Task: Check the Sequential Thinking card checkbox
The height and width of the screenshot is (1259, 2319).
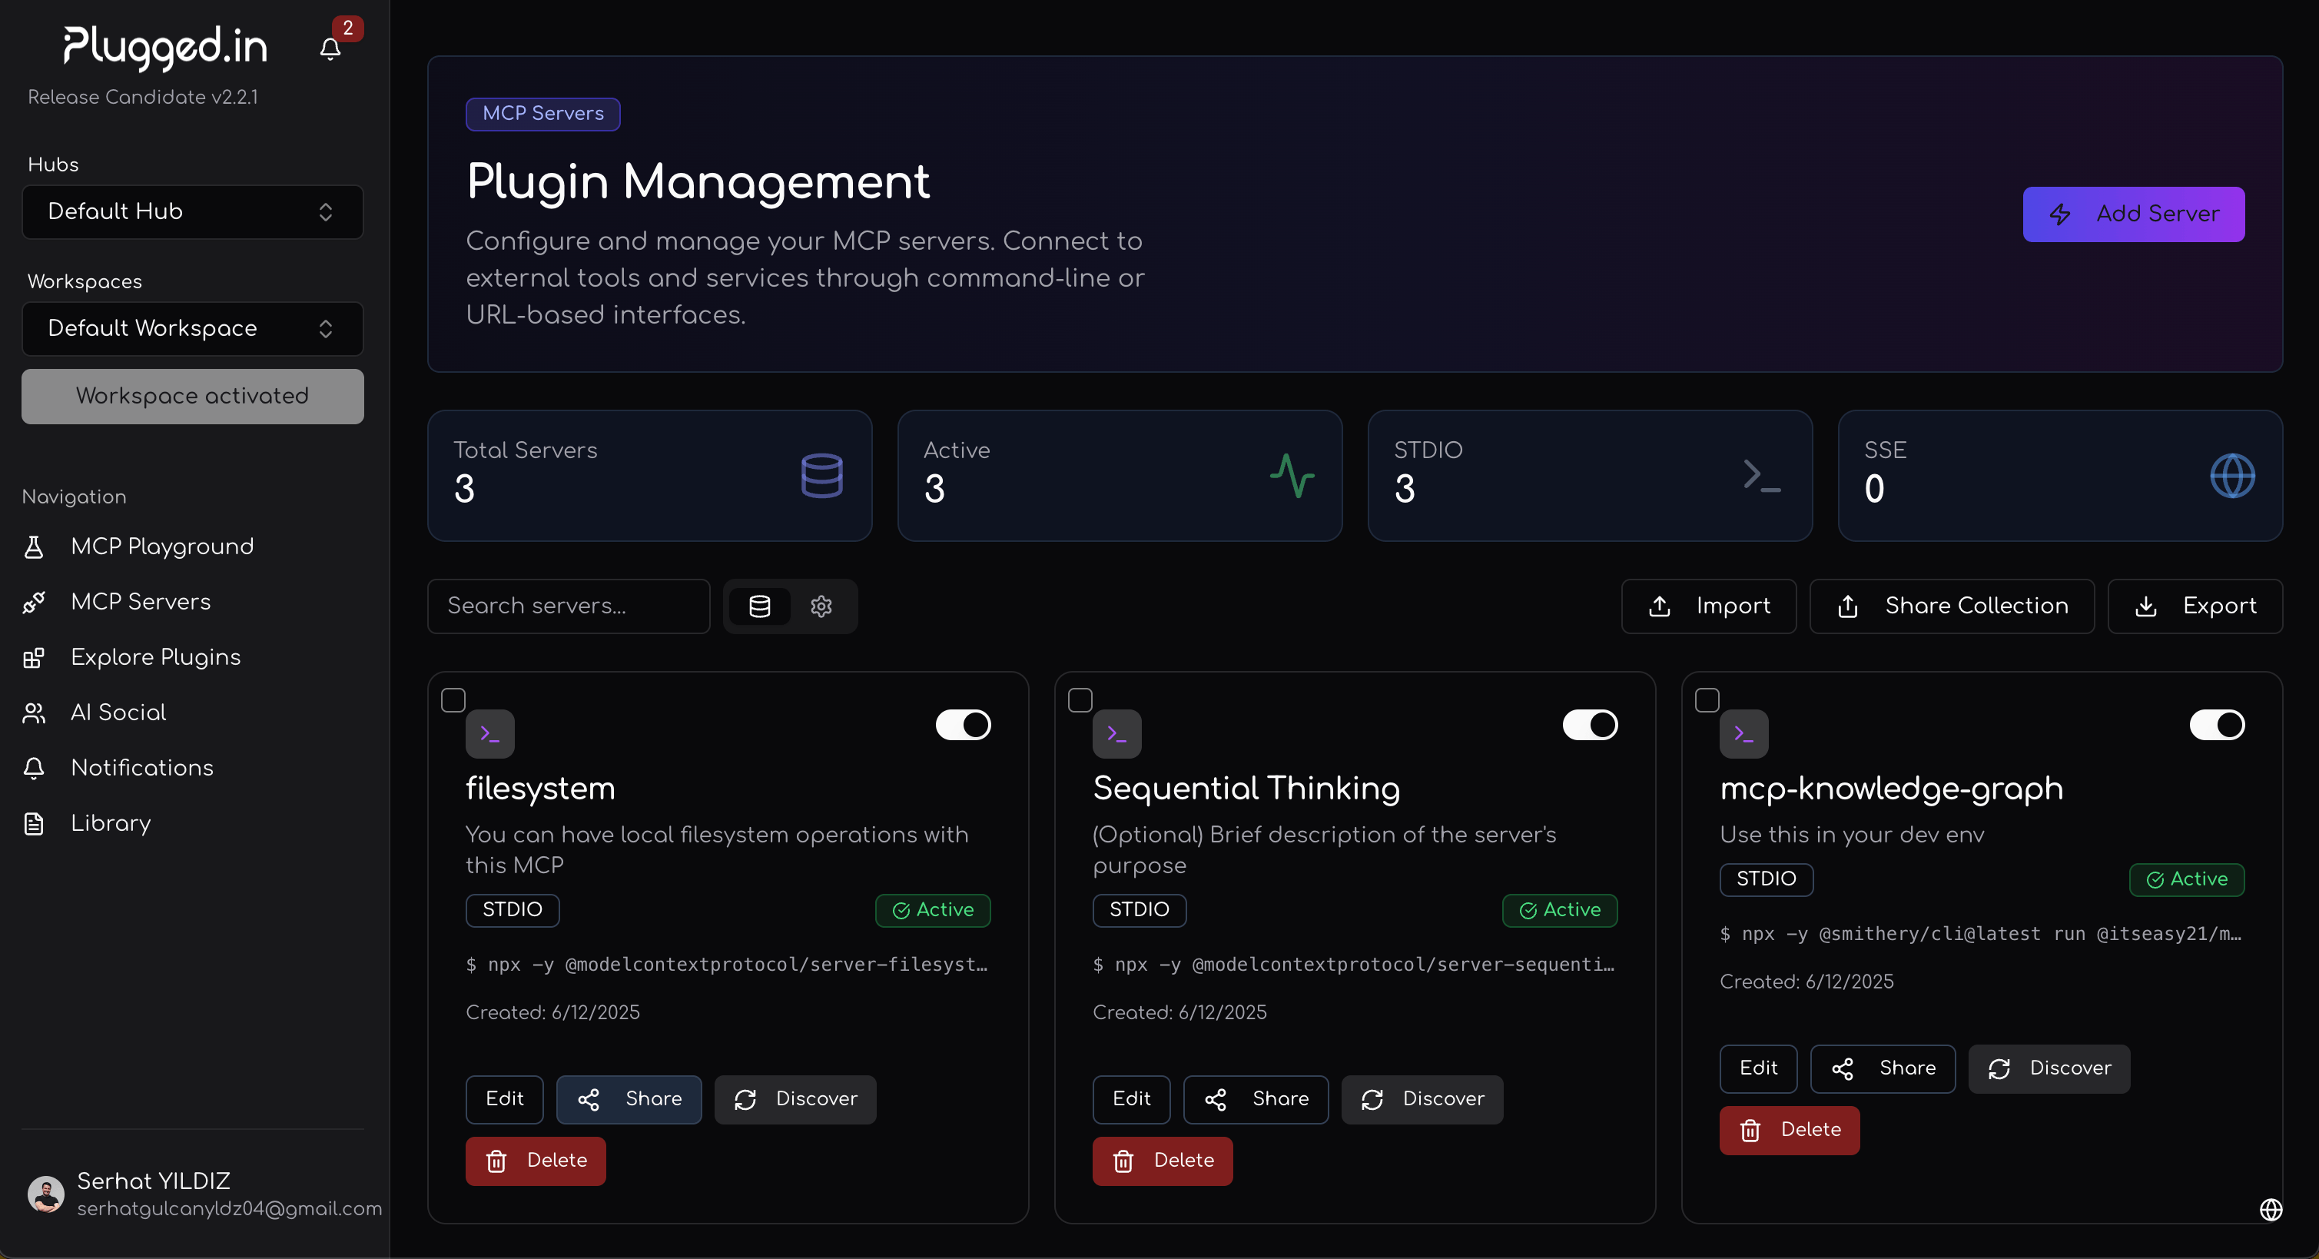Action: (x=1080, y=699)
